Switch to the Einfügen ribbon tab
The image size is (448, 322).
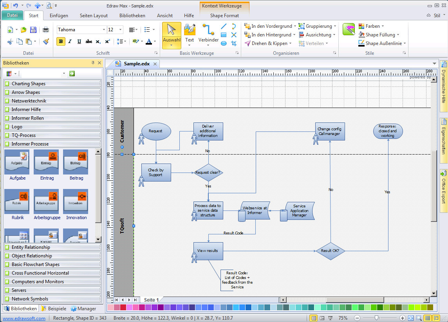(59, 16)
